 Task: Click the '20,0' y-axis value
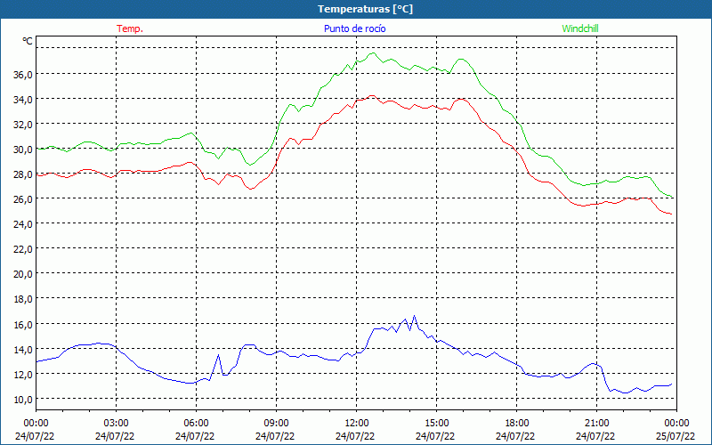tap(23, 274)
